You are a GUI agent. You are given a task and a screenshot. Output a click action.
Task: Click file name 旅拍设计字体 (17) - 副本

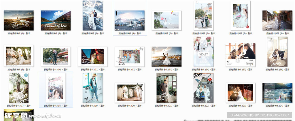[x=19, y=106]
